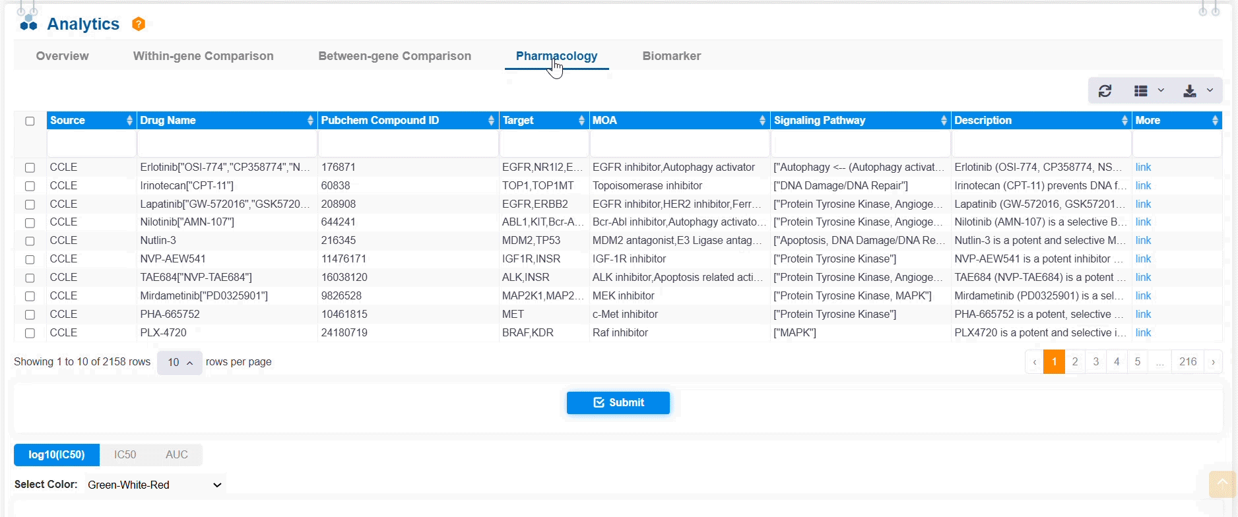The width and height of the screenshot is (1238, 517).
Task: Expand the Select Color dropdown
Action: (155, 485)
